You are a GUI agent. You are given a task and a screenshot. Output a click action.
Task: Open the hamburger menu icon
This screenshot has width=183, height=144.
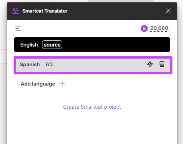(18, 29)
